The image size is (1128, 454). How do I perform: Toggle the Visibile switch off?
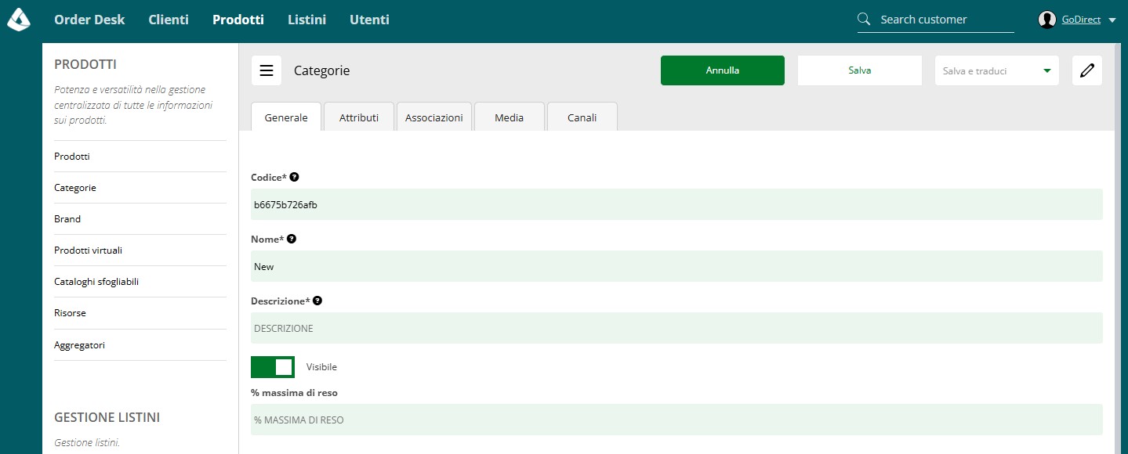(x=273, y=366)
